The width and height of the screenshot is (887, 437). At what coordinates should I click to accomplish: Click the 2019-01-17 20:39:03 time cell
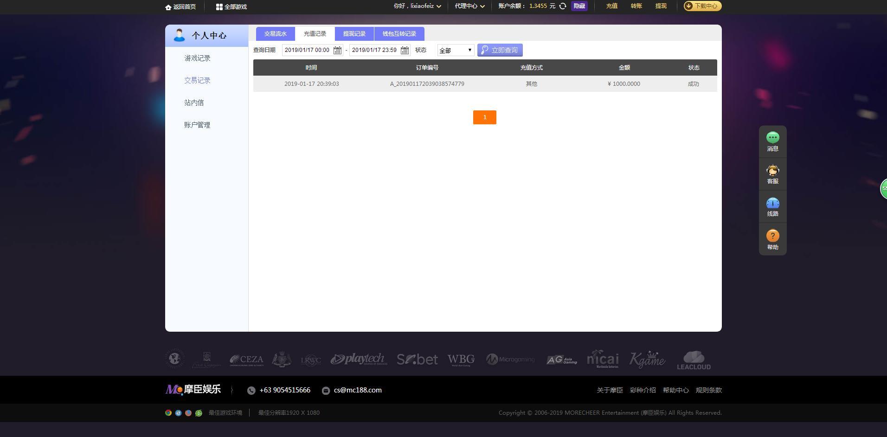pyautogui.click(x=312, y=84)
